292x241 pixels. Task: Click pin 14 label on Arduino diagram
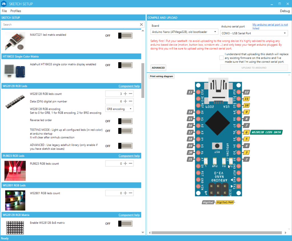tap(190, 112)
